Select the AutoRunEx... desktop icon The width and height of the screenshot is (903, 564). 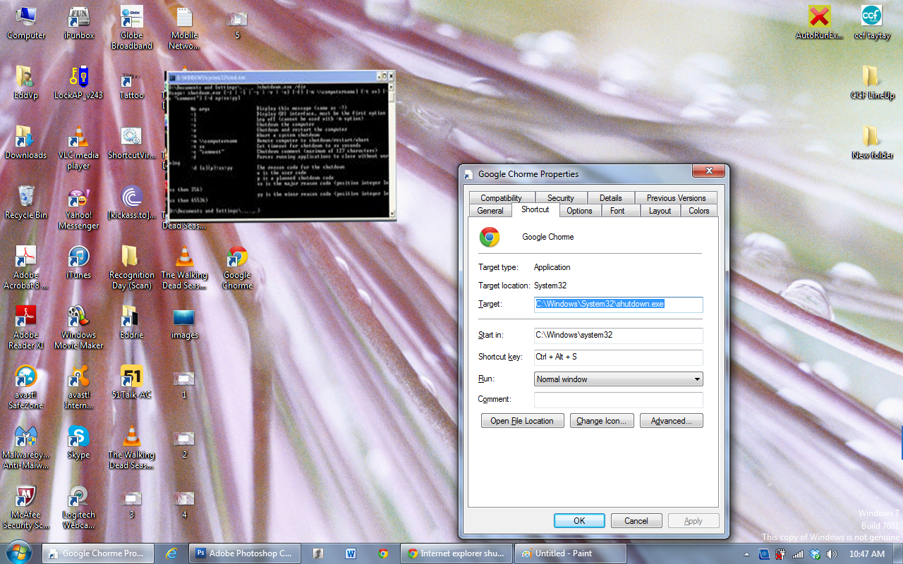[819, 23]
